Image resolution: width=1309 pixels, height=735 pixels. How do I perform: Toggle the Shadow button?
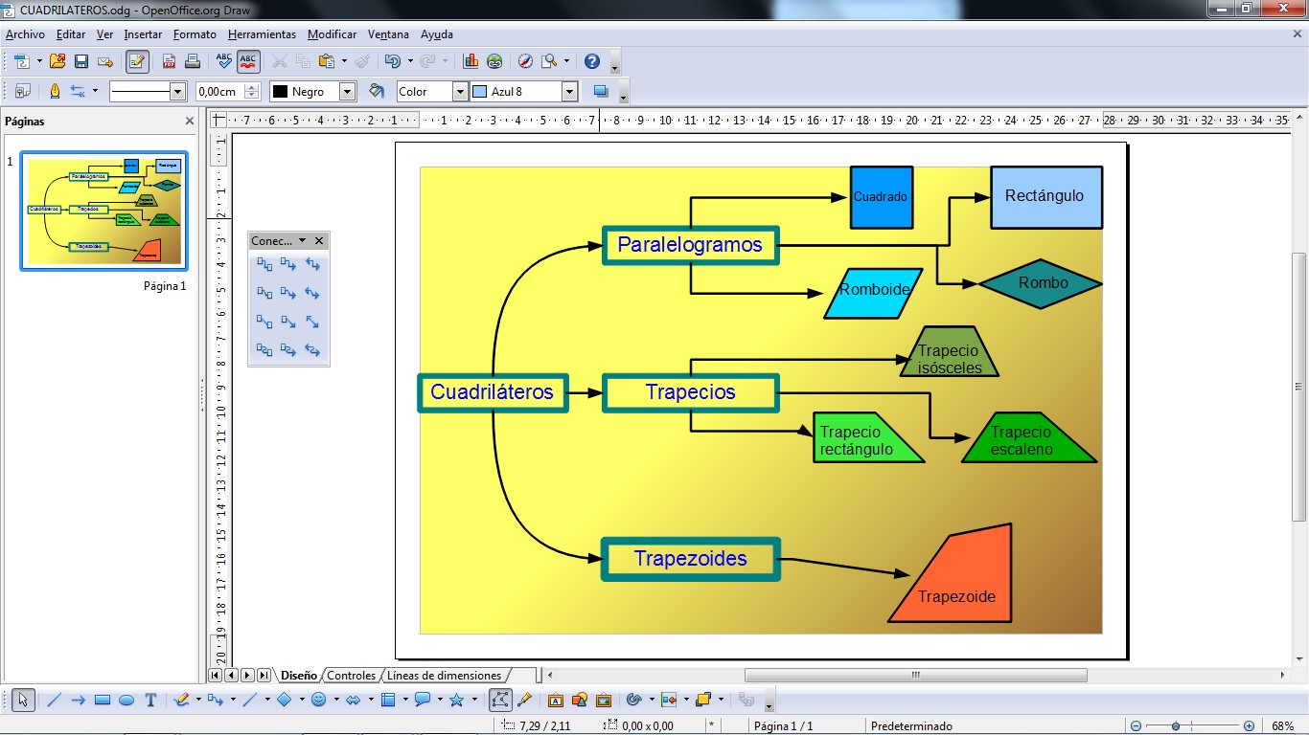pos(601,91)
